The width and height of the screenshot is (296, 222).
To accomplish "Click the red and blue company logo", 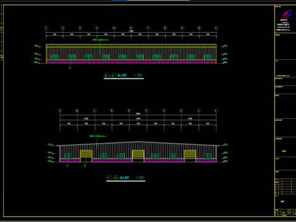I will pyautogui.click(x=287, y=14).
